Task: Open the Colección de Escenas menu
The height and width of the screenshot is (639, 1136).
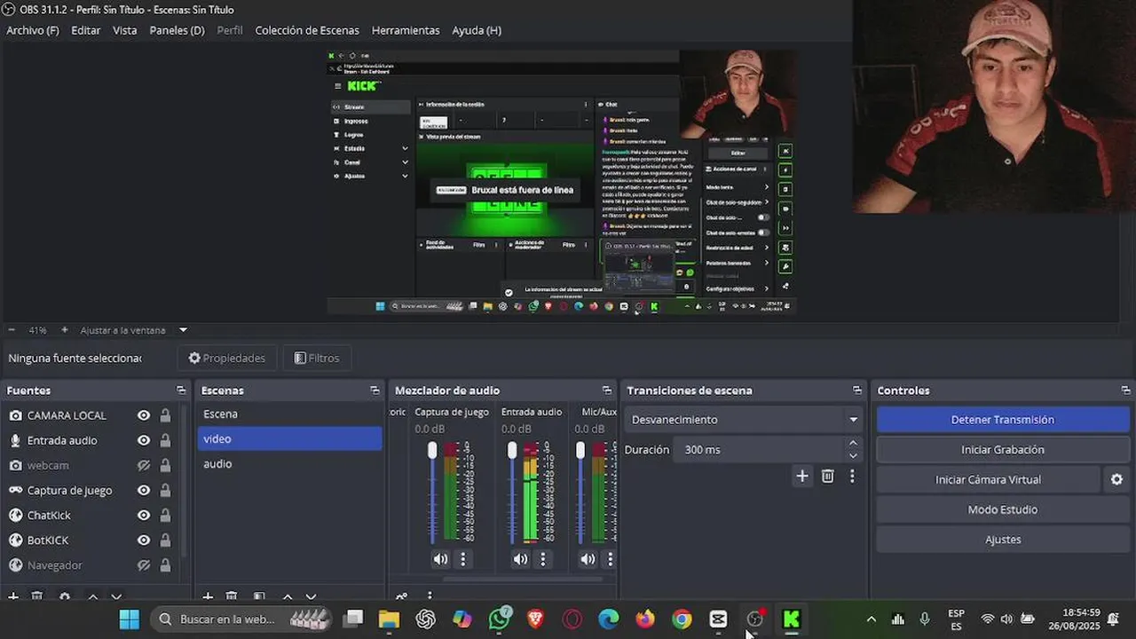Action: pos(307,30)
